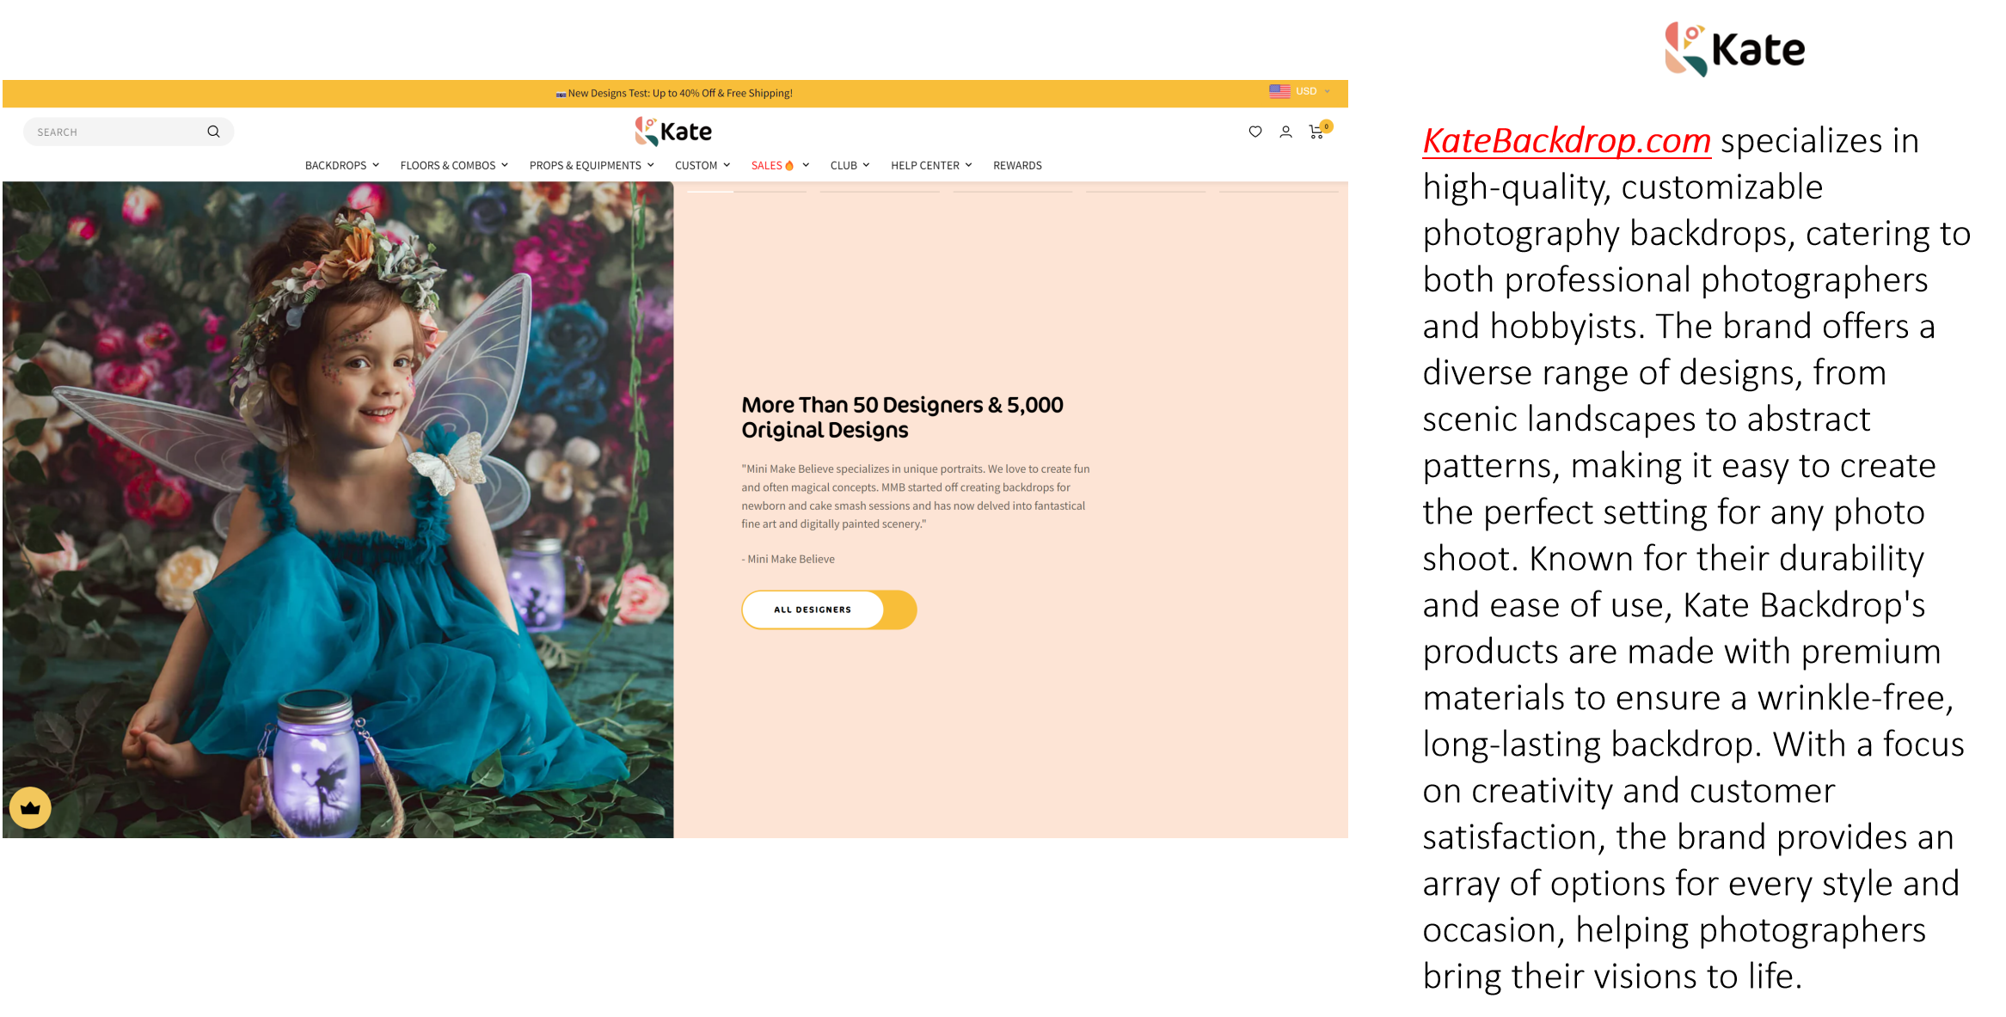Image resolution: width=2006 pixels, height=1017 pixels.
Task: Expand the Help Center dropdown
Action: pos(930,165)
